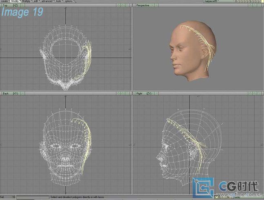Screen dimensions: 264x200
Task: Open the Right (ZY) view type dropdown
Action: [144, 93]
